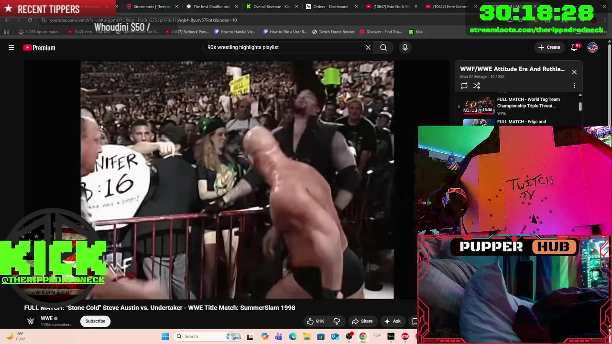Toggle shuffle playlist

pyautogui.click(x=477, y=86)
